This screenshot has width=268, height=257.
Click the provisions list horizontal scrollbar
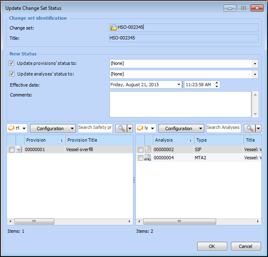[x=70, y=221]
